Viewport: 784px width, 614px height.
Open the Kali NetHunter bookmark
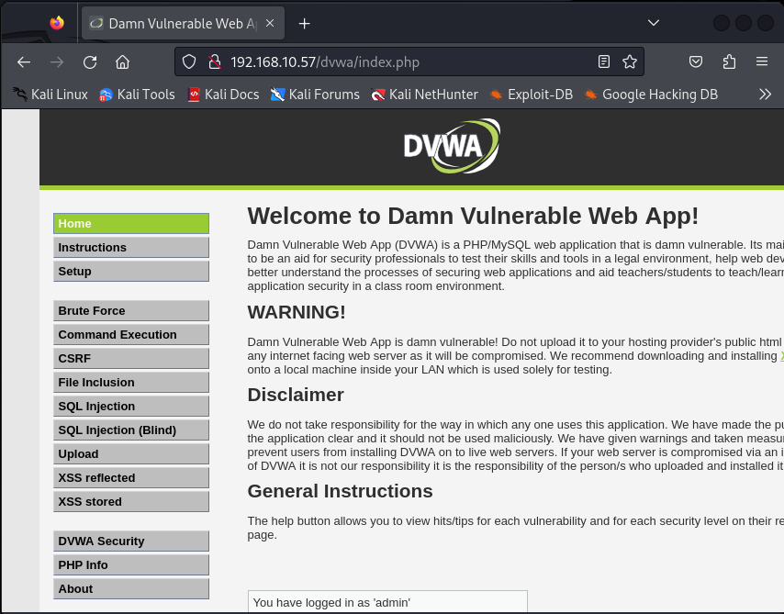click(424, 94)
